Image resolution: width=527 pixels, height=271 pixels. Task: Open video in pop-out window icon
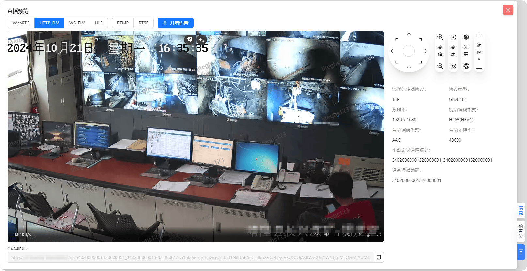(x=189, y=40)
